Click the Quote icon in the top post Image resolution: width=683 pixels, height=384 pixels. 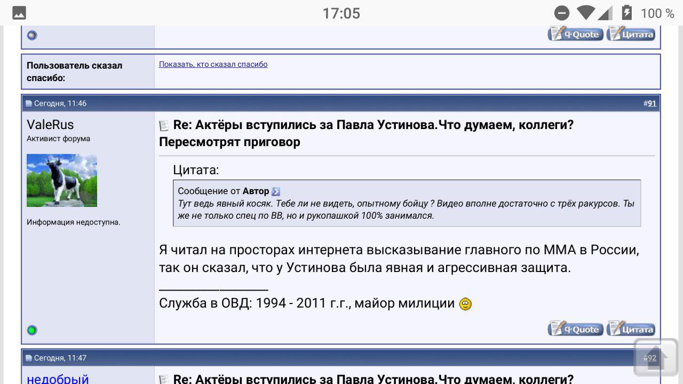pyautogui.click(x=576, y=34)
